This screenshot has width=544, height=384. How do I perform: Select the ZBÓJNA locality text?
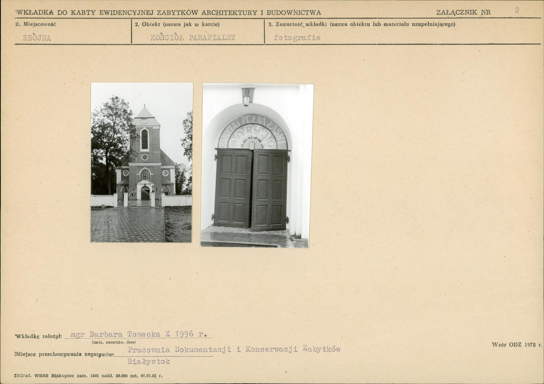37,38
